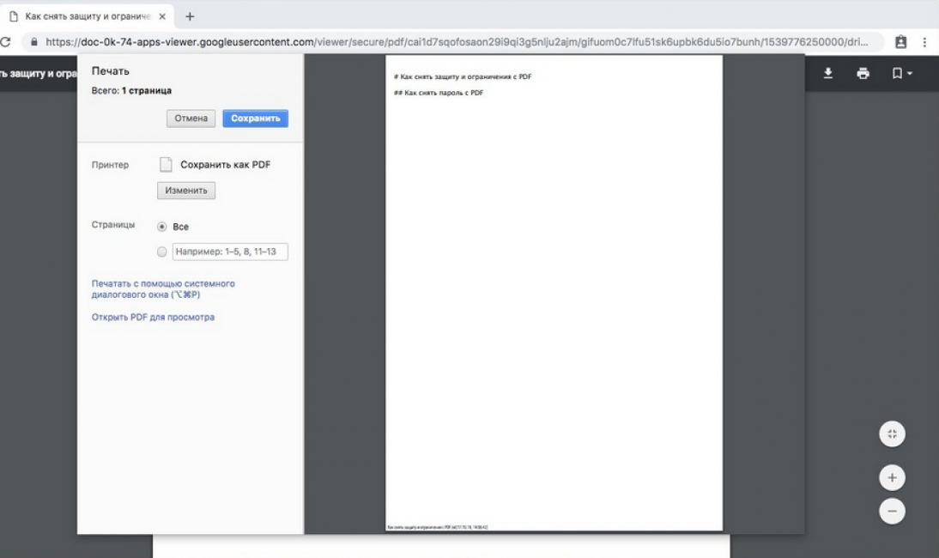Click "Открыть PDF для просмотра" link
The image size is (939, 558).
153,318
